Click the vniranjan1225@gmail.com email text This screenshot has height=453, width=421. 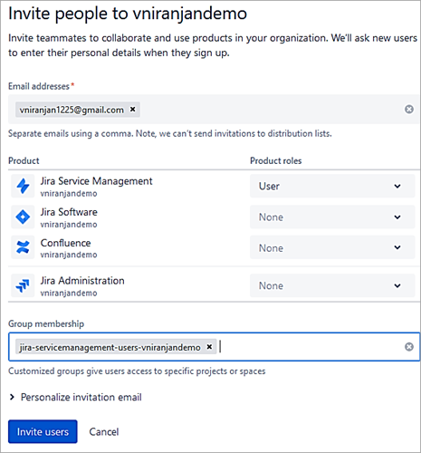point(72,110)
